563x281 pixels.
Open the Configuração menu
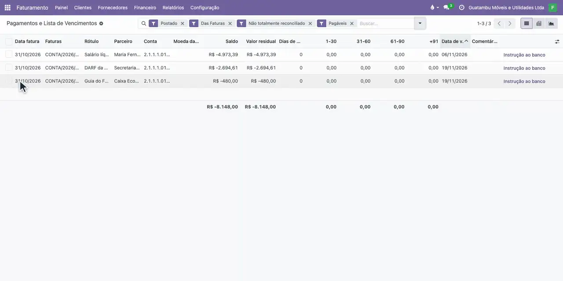coord(205,7)
